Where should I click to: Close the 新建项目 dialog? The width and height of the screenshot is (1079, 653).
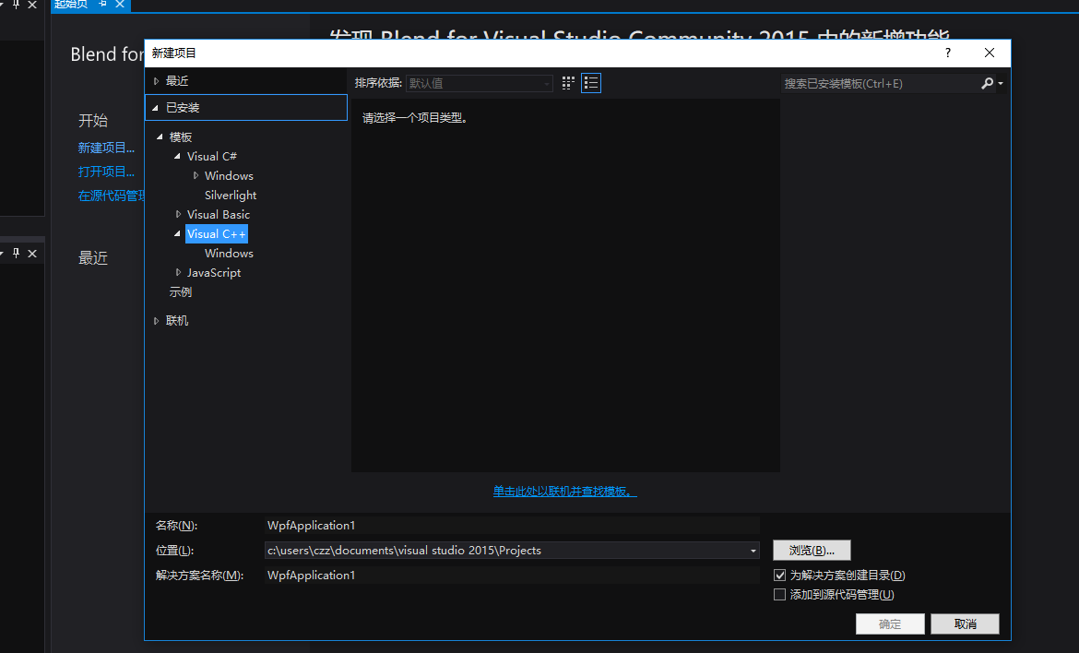990,53
